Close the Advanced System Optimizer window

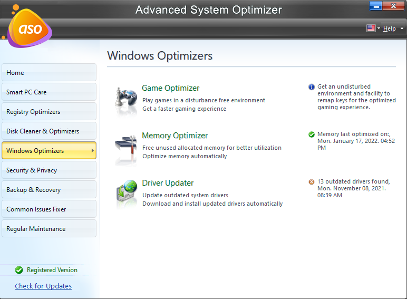pos(393,6)
